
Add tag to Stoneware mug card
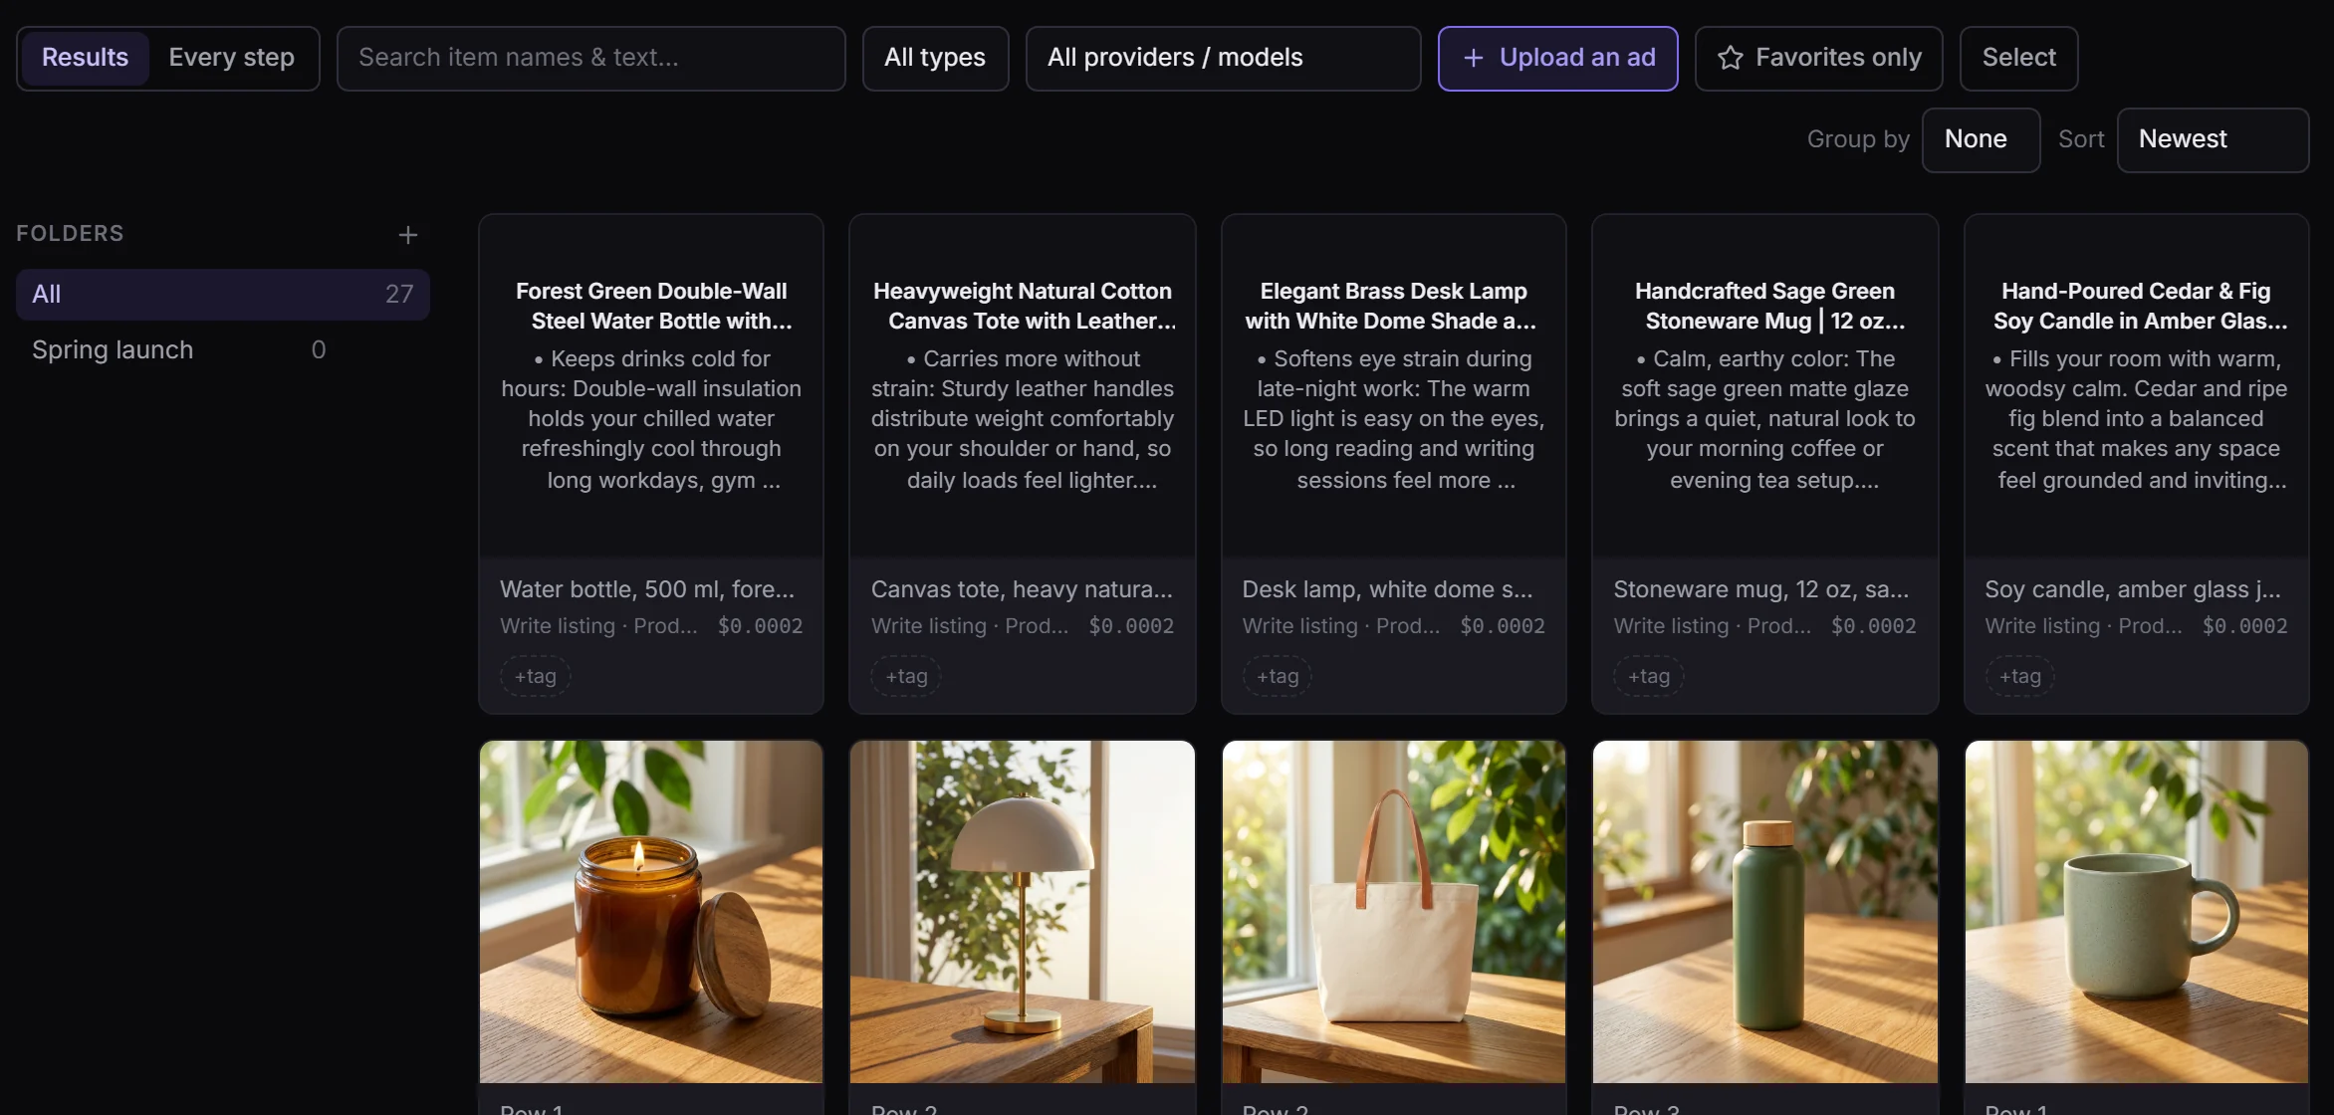pyautogui.click(x=1649, y=676)
